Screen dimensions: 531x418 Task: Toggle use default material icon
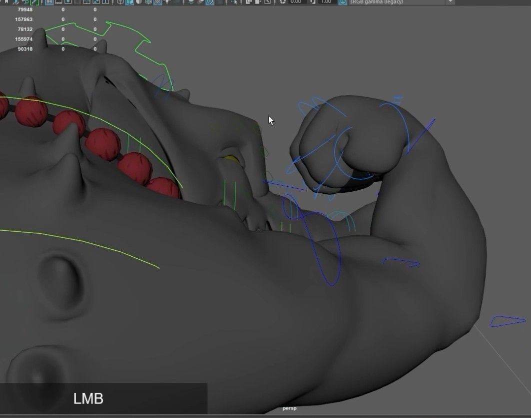[x=139, y=2]
